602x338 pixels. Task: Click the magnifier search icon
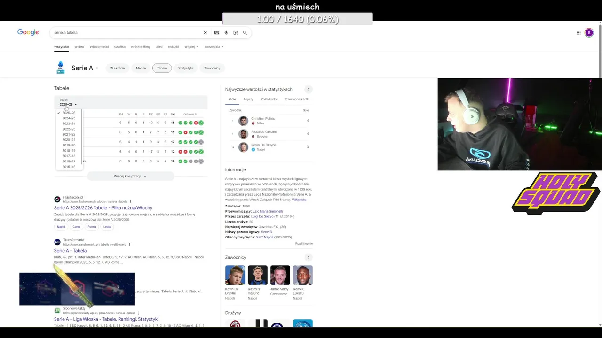coord(245,33)
